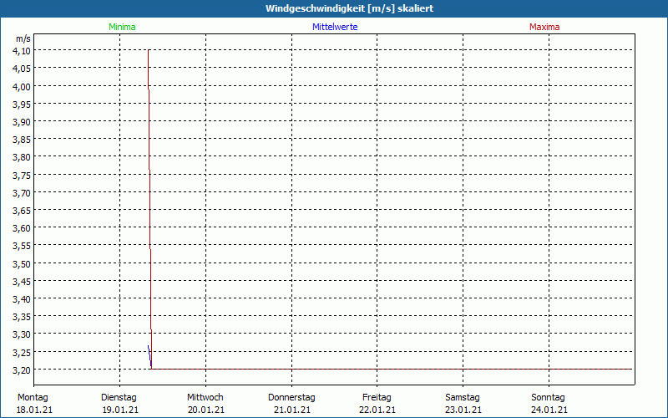Click the 'm/s' axis unit label

pos(23,38)
